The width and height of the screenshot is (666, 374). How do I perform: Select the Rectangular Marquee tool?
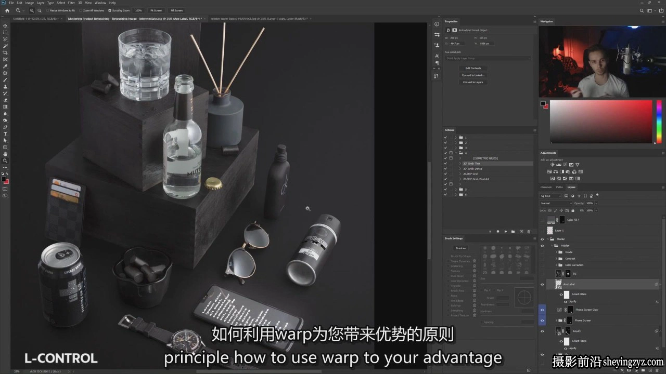click(x=5, y=32)
